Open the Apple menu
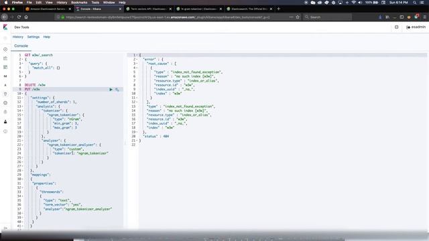The image size is (429, 241). [x=6, y=3]
